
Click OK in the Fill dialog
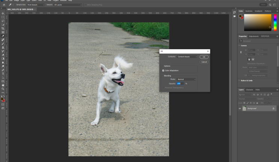pyautogui.click(x=204, y=57)
